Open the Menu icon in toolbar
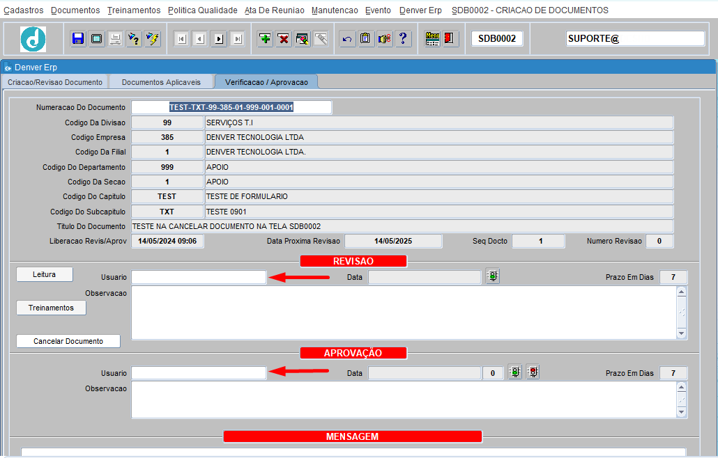This screenshot has width=718, height=458. coord(432,39)
